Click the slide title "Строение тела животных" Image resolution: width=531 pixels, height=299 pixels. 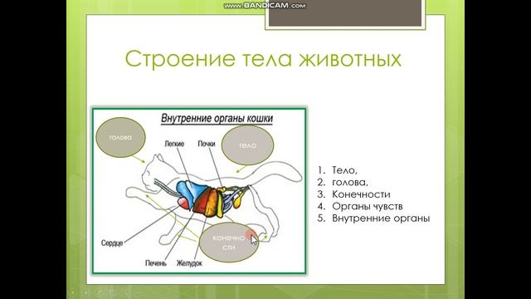click(263, 59)
